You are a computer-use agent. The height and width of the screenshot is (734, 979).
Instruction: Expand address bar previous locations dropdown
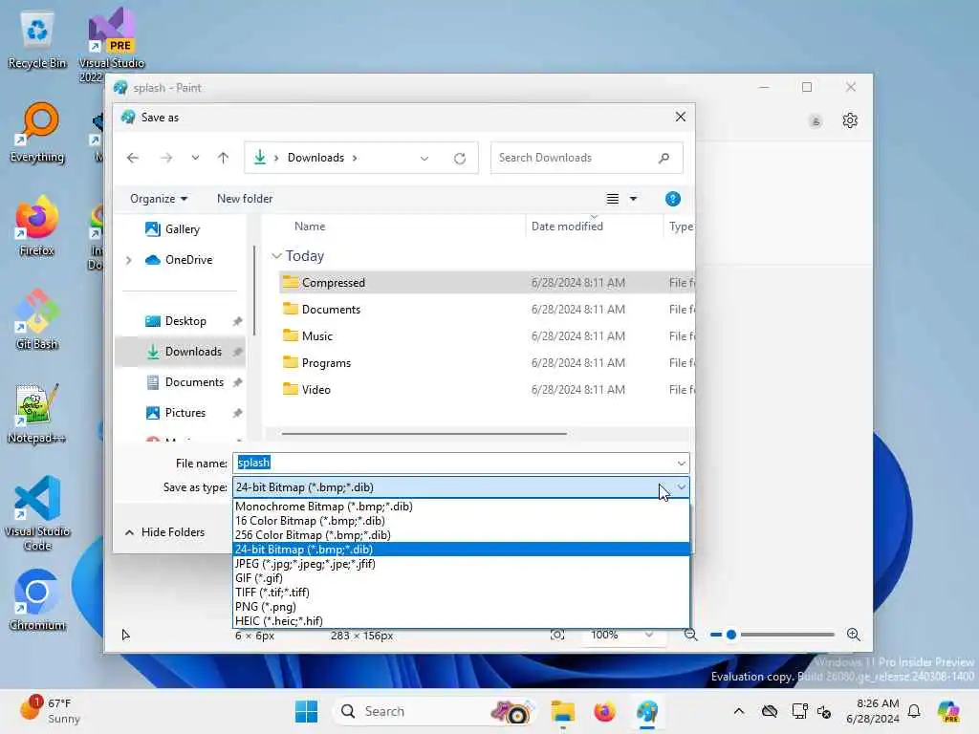pos(424,159)
